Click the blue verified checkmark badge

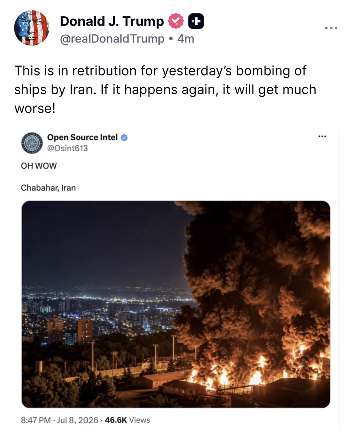coord(125,138)
